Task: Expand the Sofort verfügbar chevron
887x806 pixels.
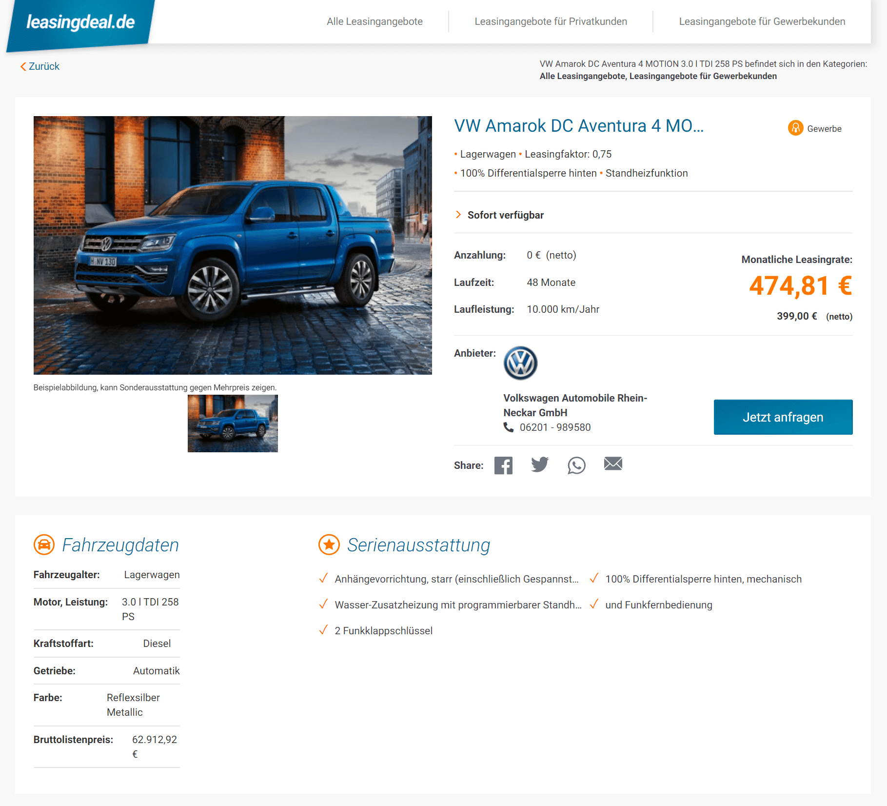Action: 458,215
